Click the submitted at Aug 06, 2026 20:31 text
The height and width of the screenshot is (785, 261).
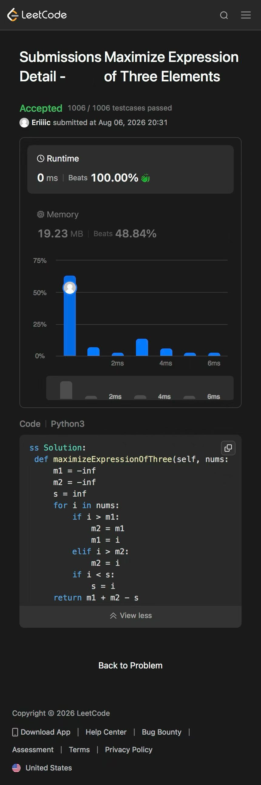110,123
